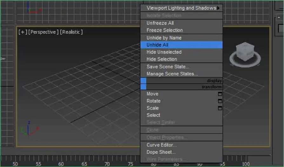Open the Curve Editor
284x167 pixels.
click(x=181, y=145)
